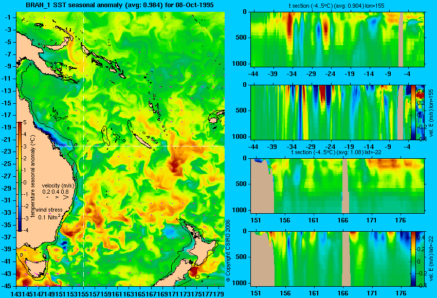This screenshot has width=437, height=298.
Task: Select the velocity color bar beside the lat=-22 section
Action: pos(413,259)
